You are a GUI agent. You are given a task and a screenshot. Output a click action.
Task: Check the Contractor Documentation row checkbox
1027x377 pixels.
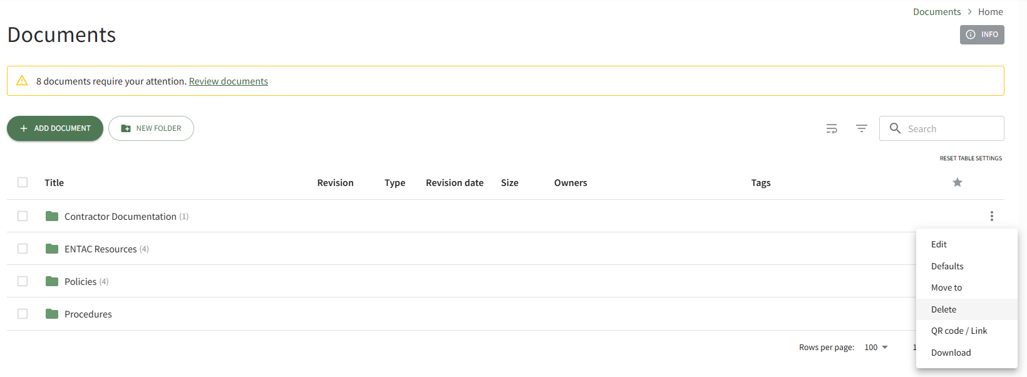pos(23,216)
